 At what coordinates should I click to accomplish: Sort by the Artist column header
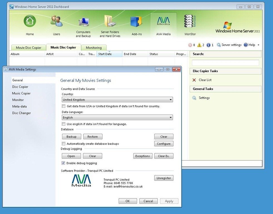click(x=61, y=54)
